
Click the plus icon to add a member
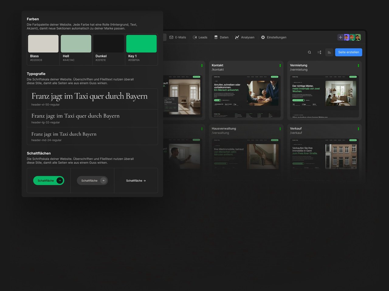click(x=340, y=37)
